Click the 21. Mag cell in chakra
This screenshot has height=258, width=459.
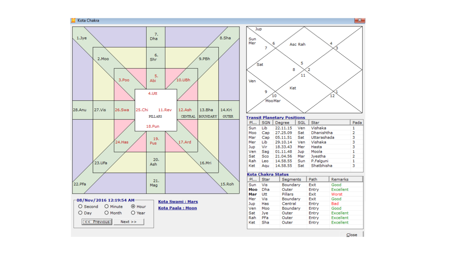154,183
